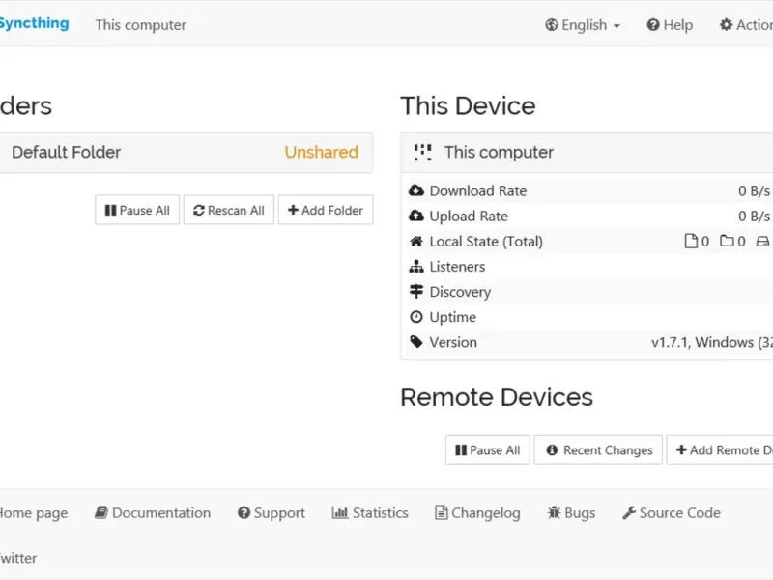
Task: Click the Statistics bar chart icon
Action: pyautogui.click(x=339, y=513)
